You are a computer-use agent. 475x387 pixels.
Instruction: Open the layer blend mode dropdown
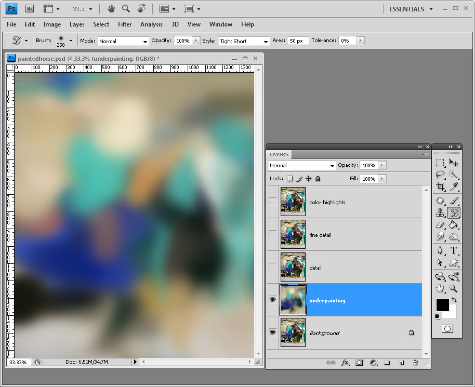coord(302,166)
